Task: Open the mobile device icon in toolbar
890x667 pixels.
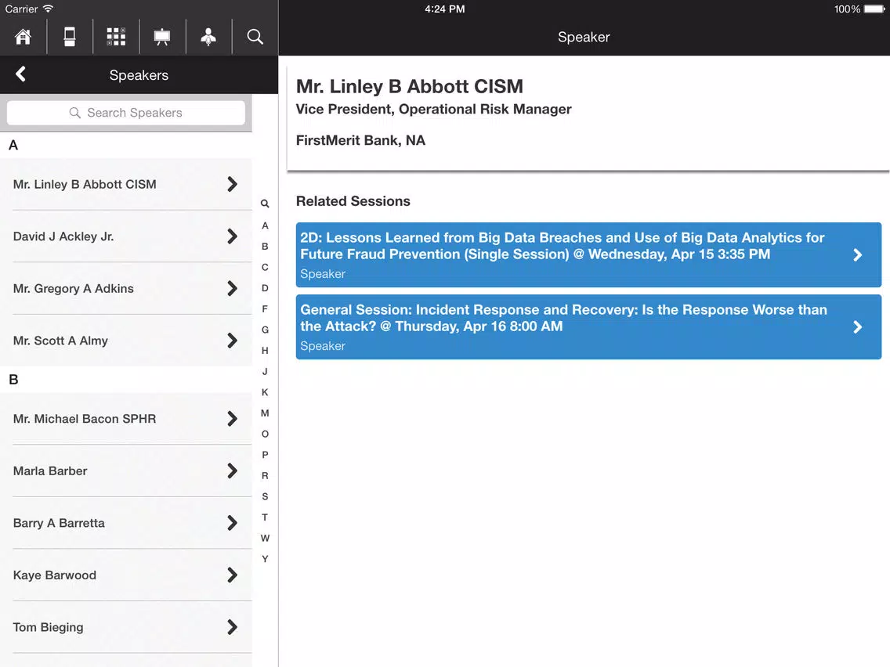Action: pos(70,37)
